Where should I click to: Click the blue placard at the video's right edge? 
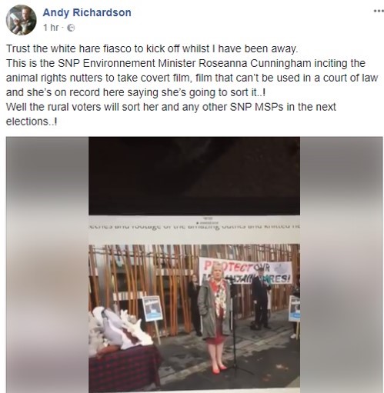[x=294, y=308]
